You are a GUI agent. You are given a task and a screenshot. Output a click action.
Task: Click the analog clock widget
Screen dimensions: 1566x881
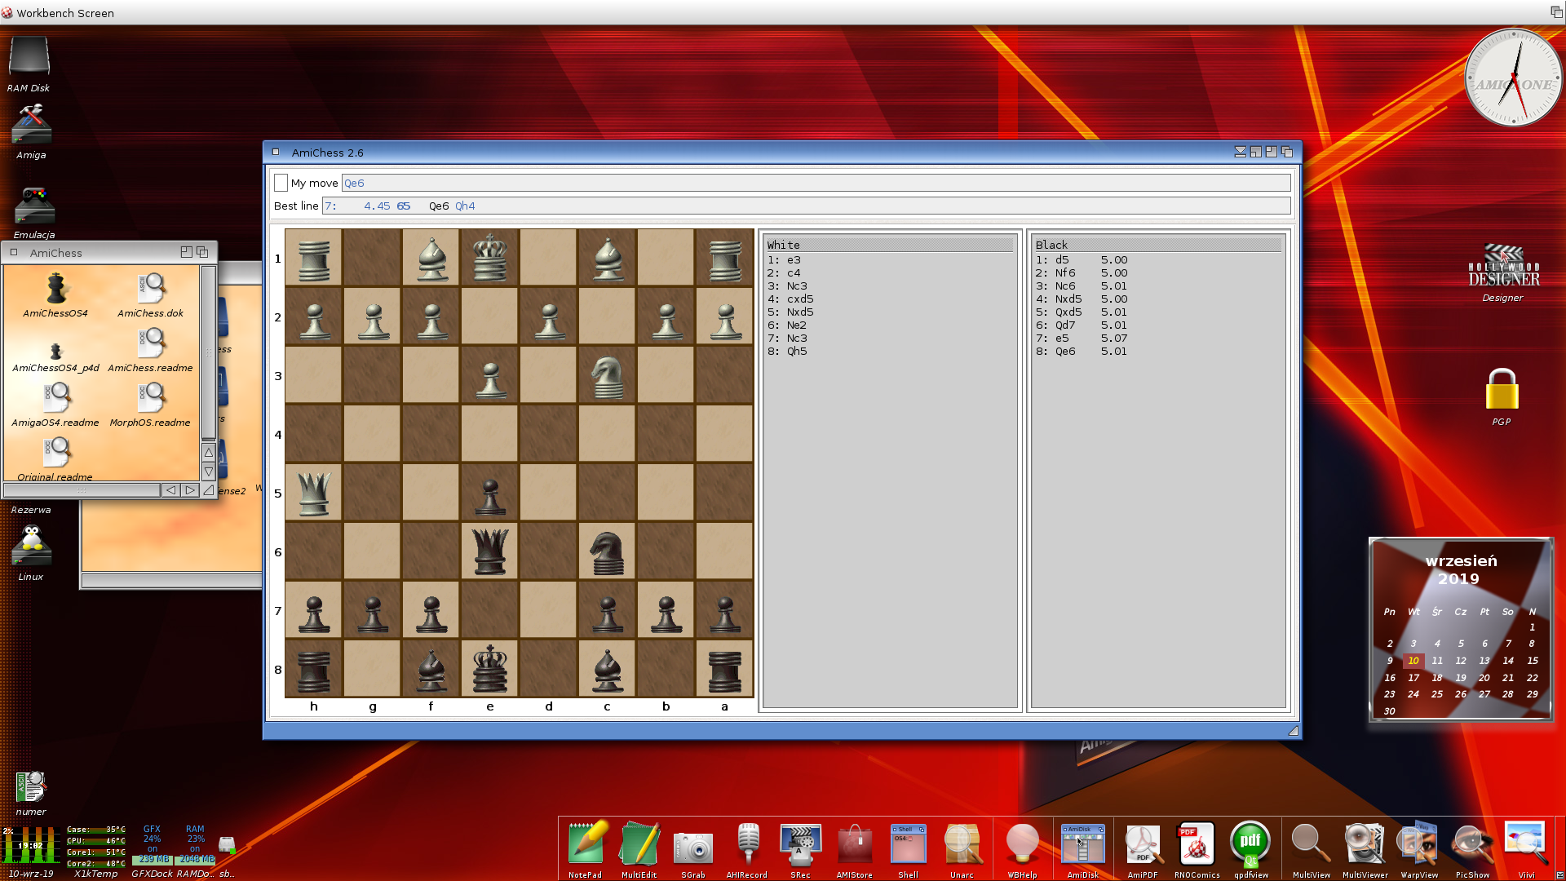(1513, 78)
